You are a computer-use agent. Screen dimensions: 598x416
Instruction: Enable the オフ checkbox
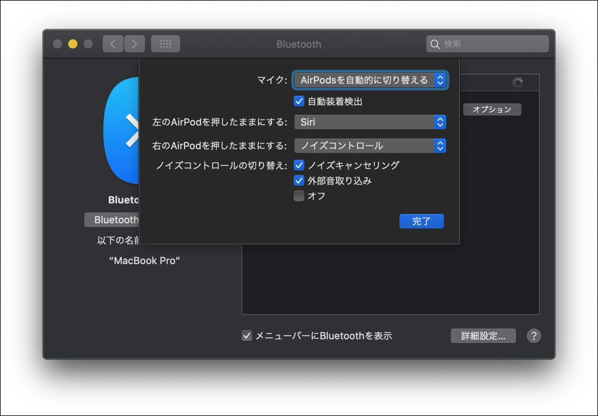coord(299,196)
